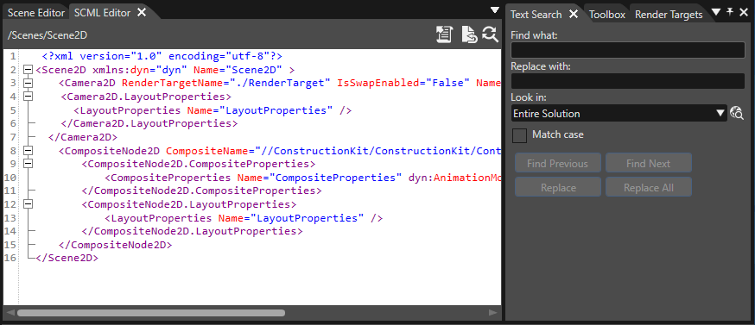Click IsSwapEnabled="False" attribute text
Viewport: 755px width, 325px height.
point(403,83)
